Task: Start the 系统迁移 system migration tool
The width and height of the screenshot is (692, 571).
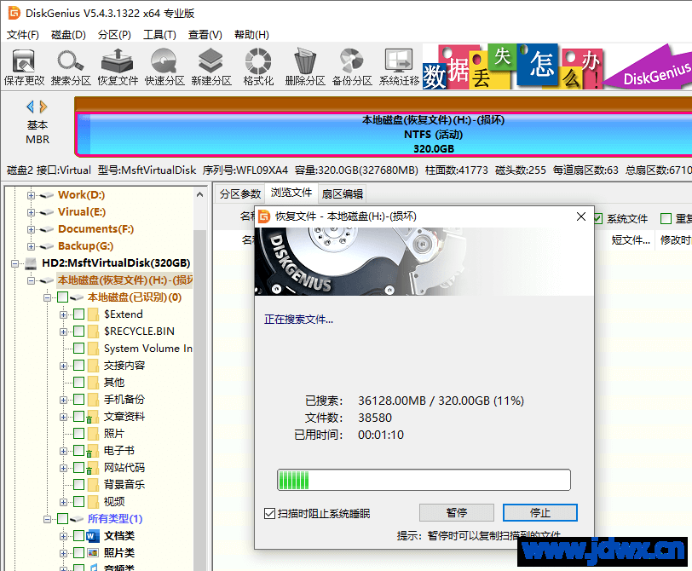Action: pyautogui.click(x=399, y=67)
